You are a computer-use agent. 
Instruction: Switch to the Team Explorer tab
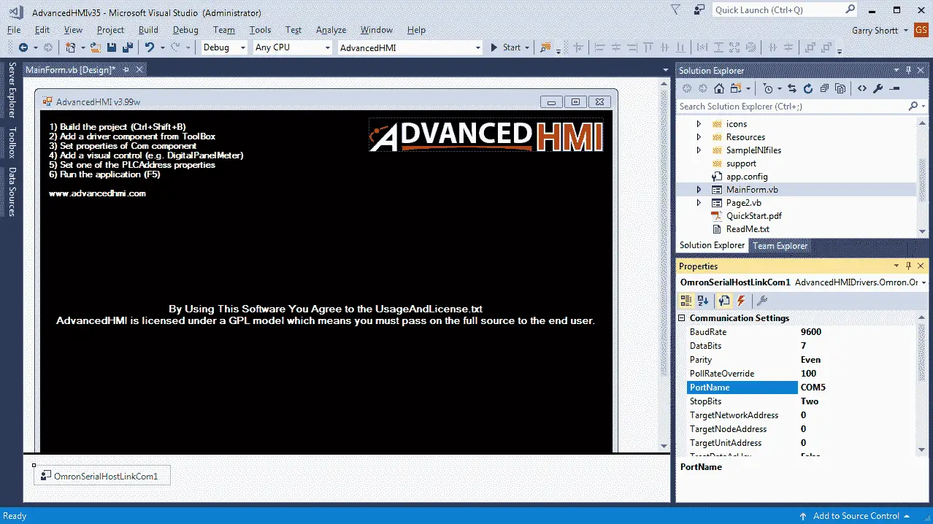780,246
